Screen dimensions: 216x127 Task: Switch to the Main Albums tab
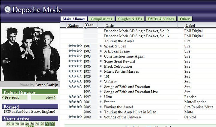coord(74,19)
